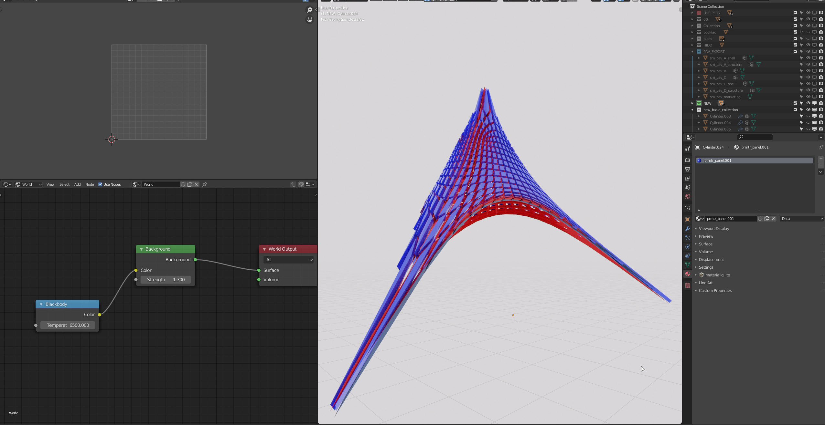Image resolution: width=825 pixels, height=425 pixels.
Task: Click the NEW collection green icon
Action: pyautogui.click(x=699, y=103)
